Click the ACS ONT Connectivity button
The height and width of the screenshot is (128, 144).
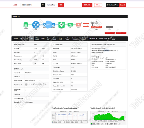tap(110, 33)
